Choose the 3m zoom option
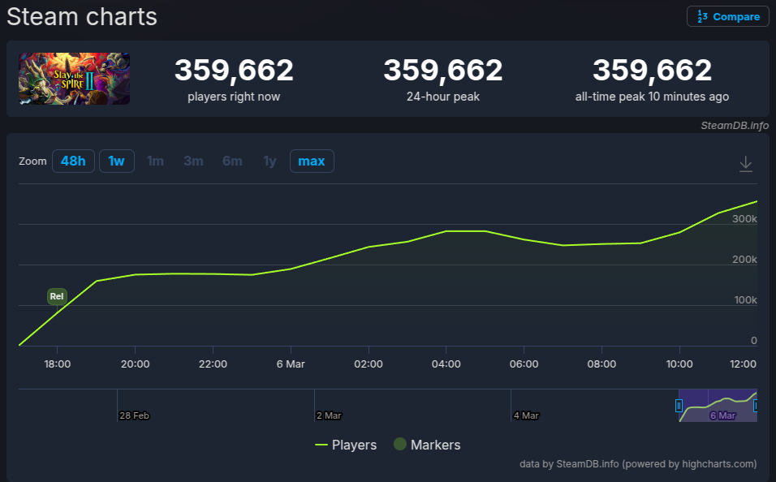This screenshot has height=482, width=776. [x=193, y=161]
